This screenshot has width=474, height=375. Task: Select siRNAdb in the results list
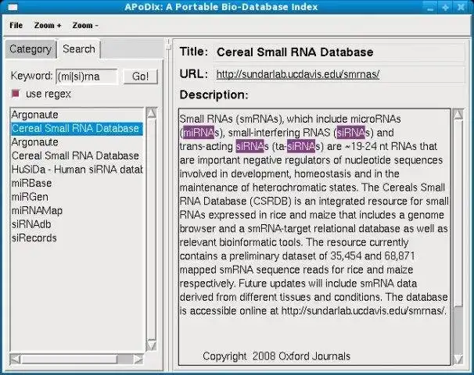coord(77,224)
